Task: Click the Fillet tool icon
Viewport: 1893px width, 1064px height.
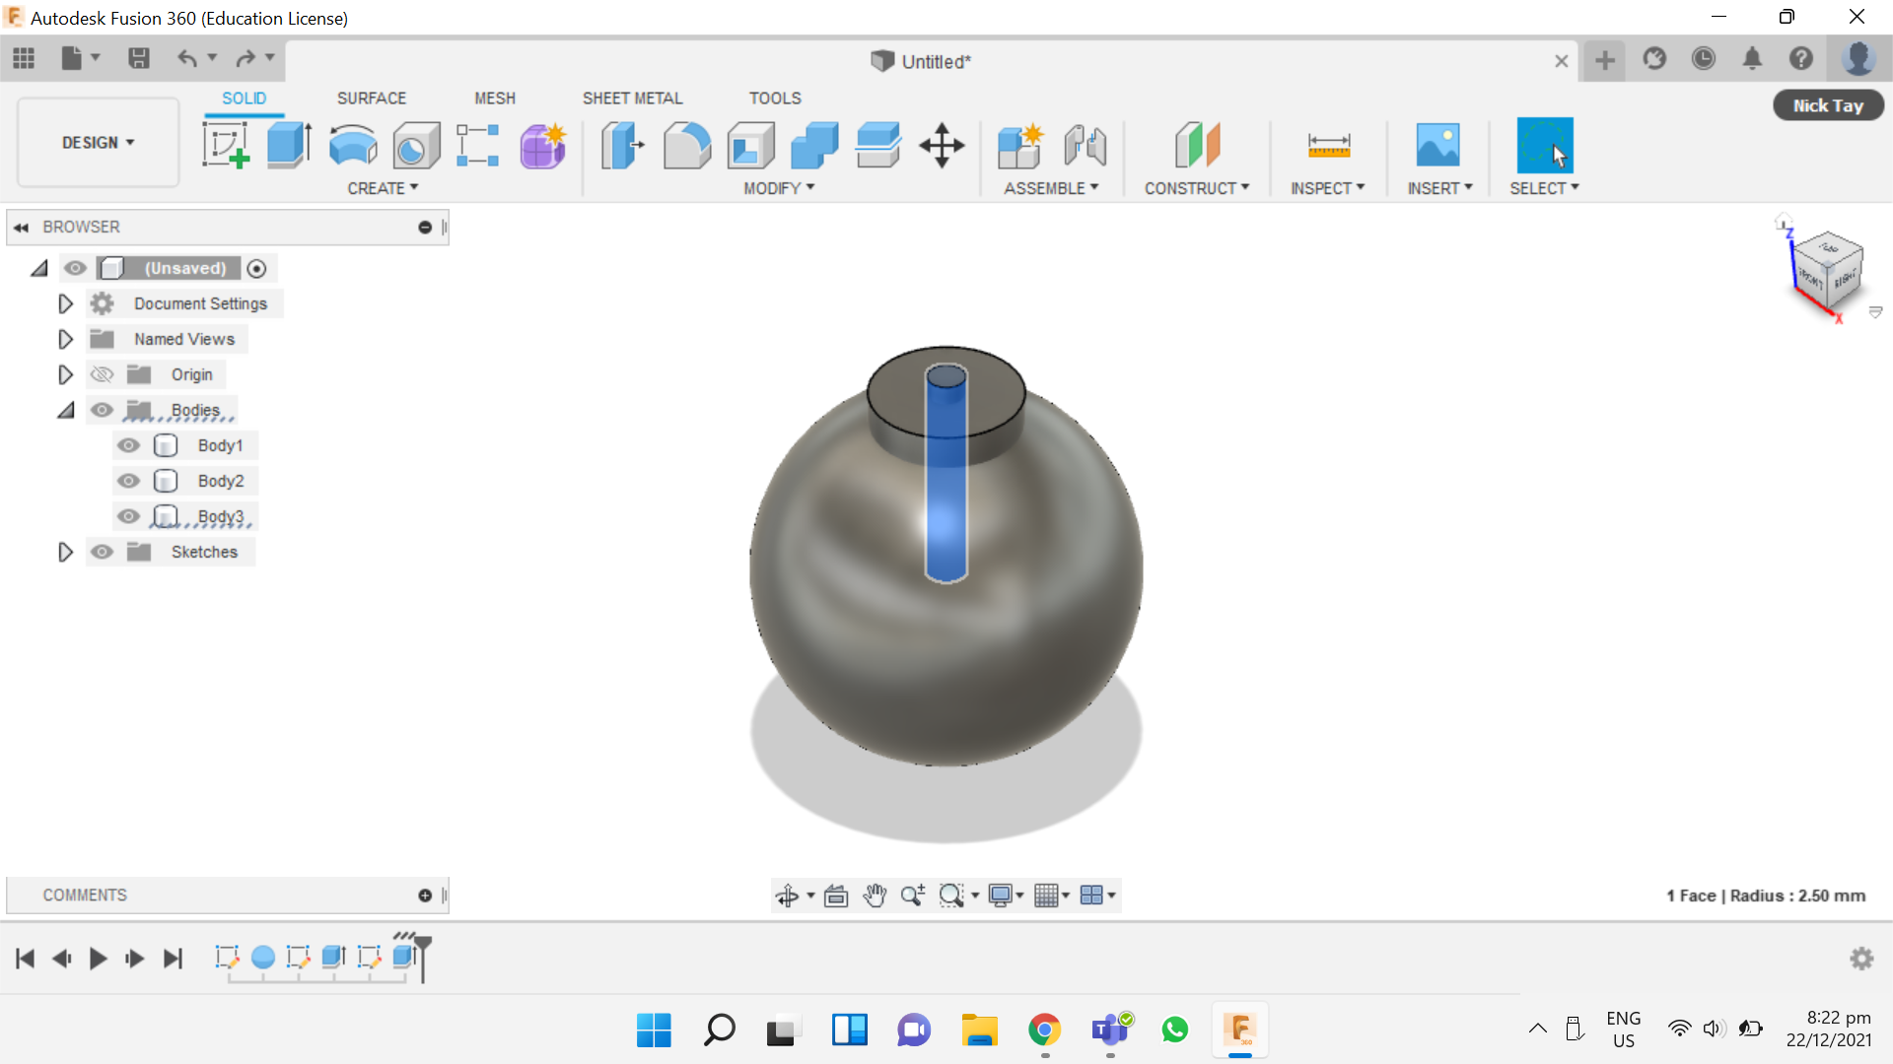Action: tap(686, 146)
